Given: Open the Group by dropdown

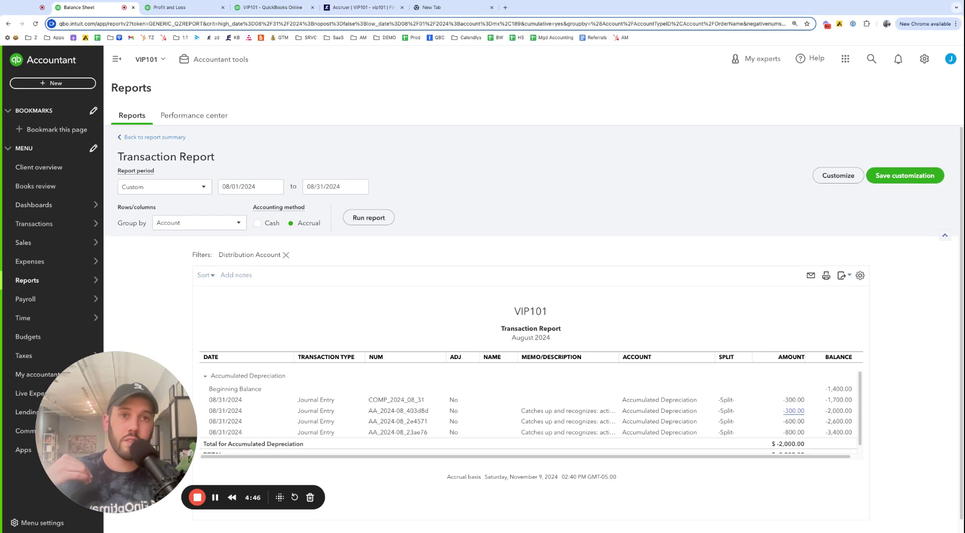Looking at the screenshot, I should click(199, 223).
